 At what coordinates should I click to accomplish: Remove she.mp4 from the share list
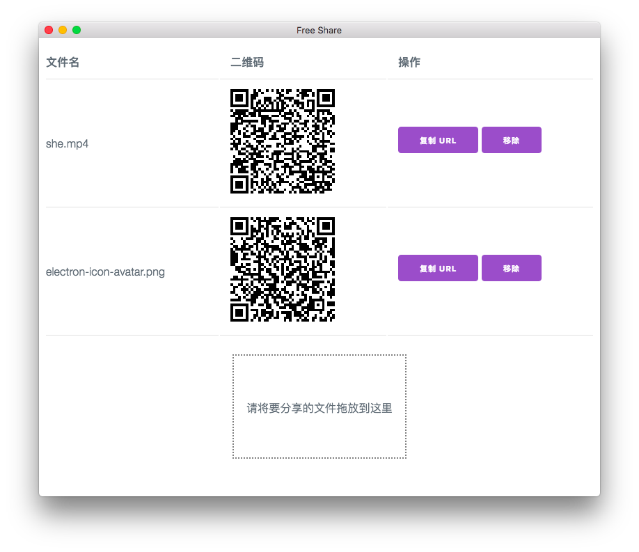pos(511,140)
